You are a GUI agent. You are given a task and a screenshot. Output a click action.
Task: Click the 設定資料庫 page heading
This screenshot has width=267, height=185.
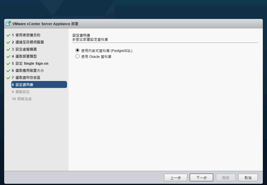(x=81, y=35)
